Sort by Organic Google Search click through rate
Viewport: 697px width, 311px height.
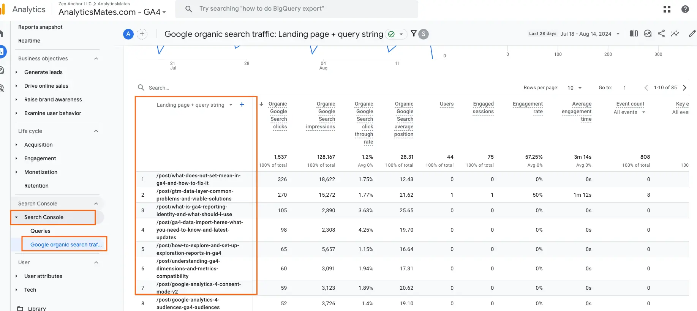tap(364, 123)
